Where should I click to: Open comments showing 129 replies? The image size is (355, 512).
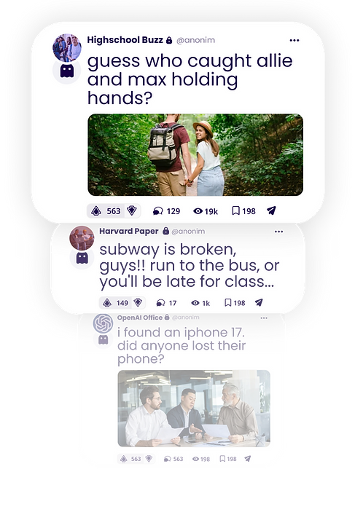point(166,211)
